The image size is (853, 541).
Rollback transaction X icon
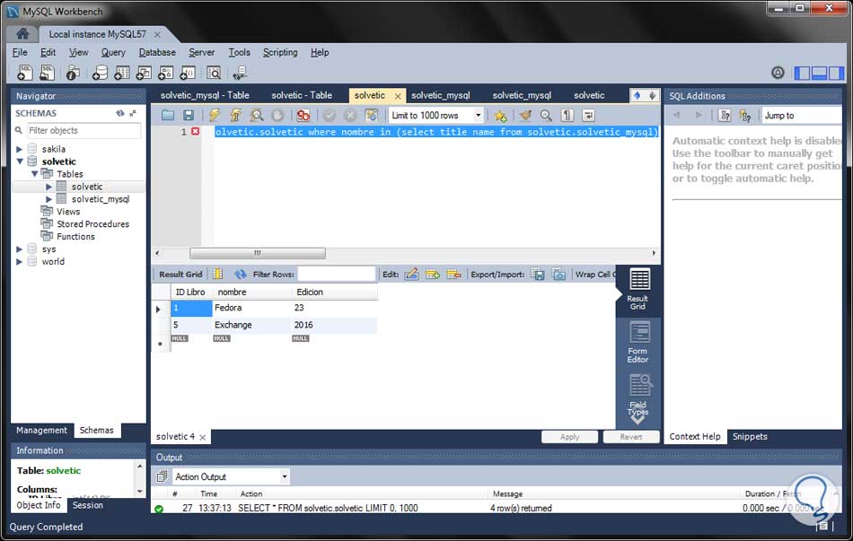tap(350, 115)
